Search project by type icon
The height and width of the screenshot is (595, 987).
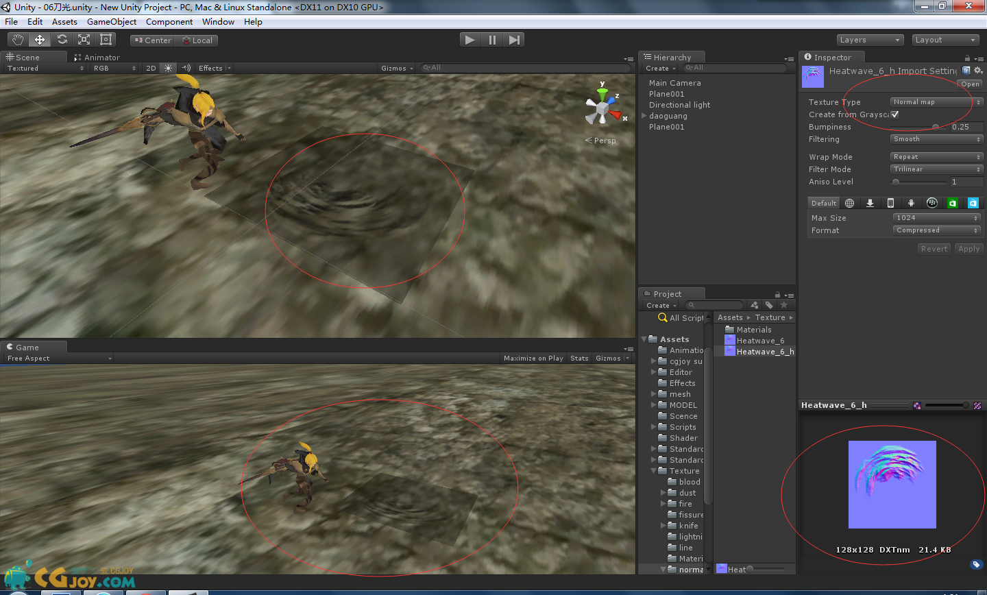[755, 305]
